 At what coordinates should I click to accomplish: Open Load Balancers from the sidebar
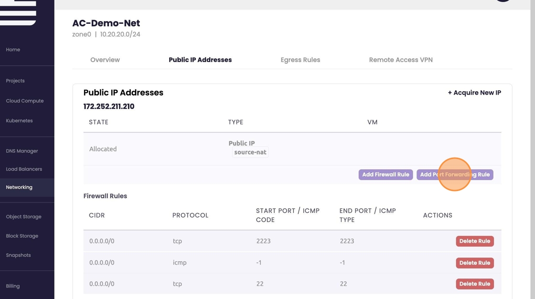tap(24, 169)
